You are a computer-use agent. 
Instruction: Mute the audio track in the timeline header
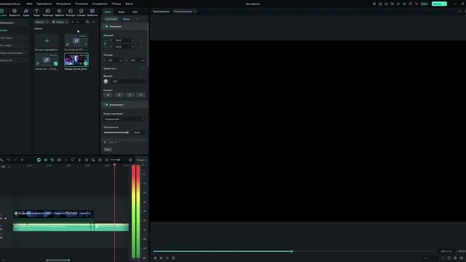pyautogui.click(x=1, y=229)
